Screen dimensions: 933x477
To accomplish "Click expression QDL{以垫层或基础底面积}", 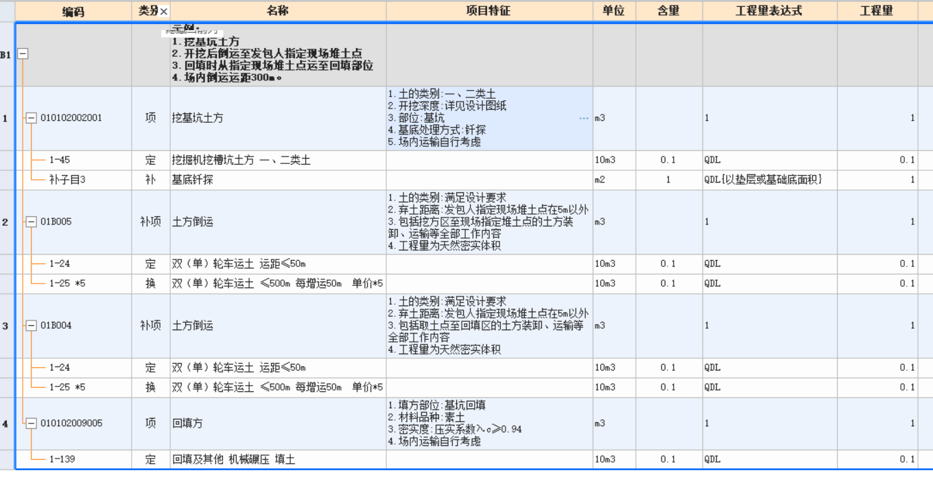I will (x=769, y=180).
